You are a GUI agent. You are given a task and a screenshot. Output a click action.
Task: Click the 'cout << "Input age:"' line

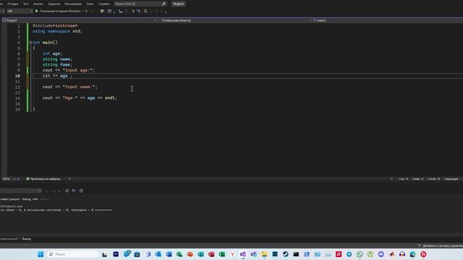(69, 70)
